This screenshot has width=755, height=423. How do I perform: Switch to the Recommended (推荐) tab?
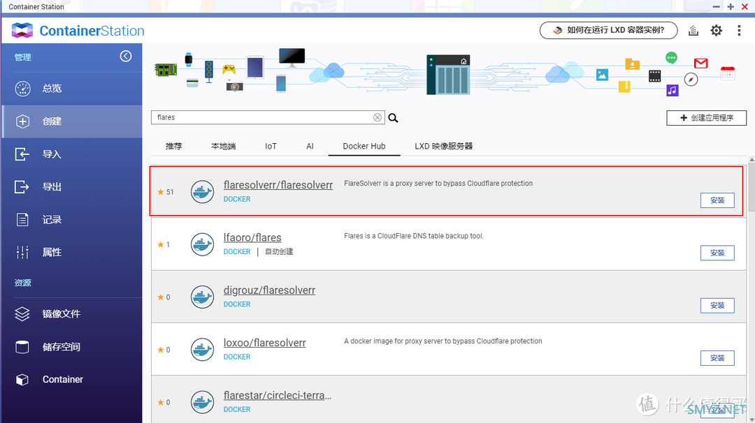tap(174, 146)
